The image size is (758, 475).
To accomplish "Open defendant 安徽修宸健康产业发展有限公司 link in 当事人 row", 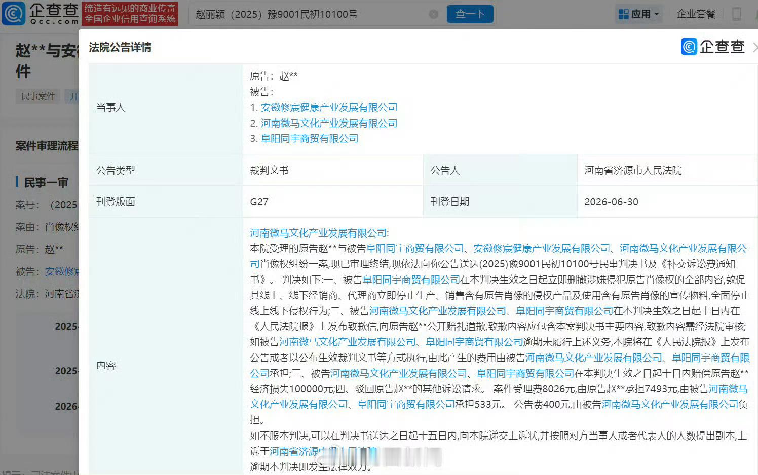I will 329,107.
